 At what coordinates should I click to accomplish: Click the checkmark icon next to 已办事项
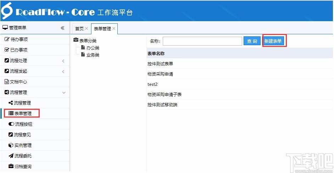[x=7, y=50]
